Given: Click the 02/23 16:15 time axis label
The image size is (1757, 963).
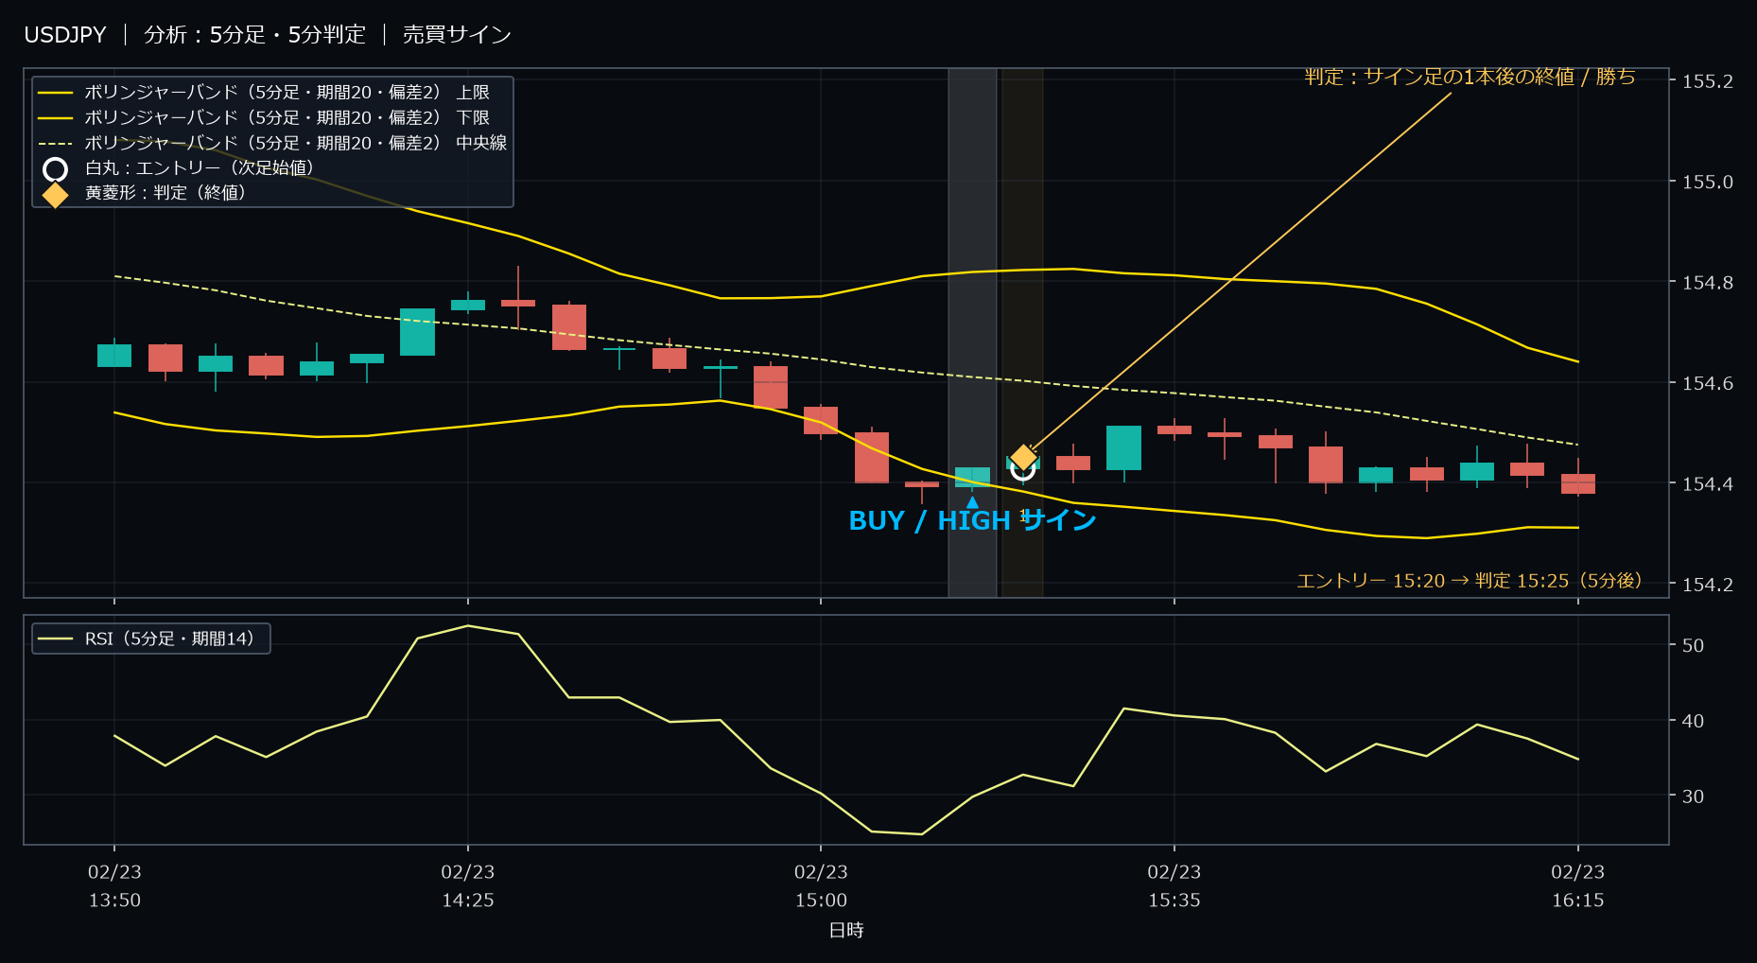Looking at the screenshot, I should [x=1578, y=886].
